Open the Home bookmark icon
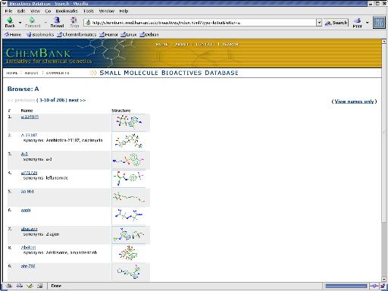This screenshot has height=291, width=388. tap(7, 34)
